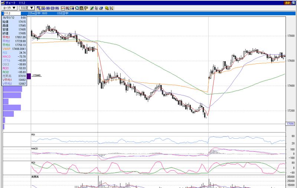Click the 売買高 volume panel label
This screenshot has height=188, width=297.
[x=34, y=177]
